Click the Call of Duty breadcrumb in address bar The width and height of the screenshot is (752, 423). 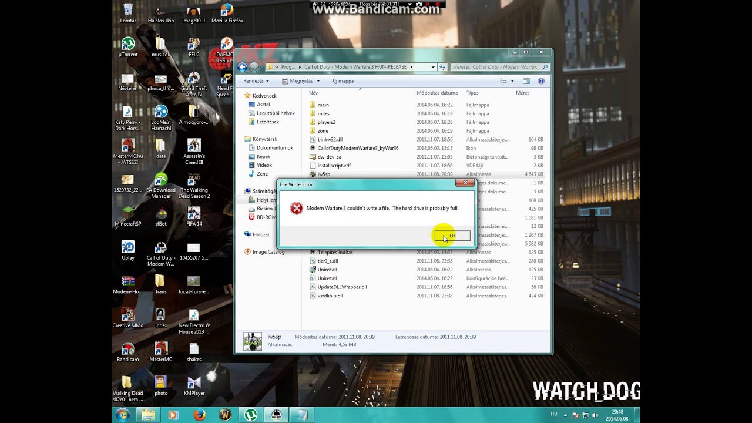coord(355,67)
